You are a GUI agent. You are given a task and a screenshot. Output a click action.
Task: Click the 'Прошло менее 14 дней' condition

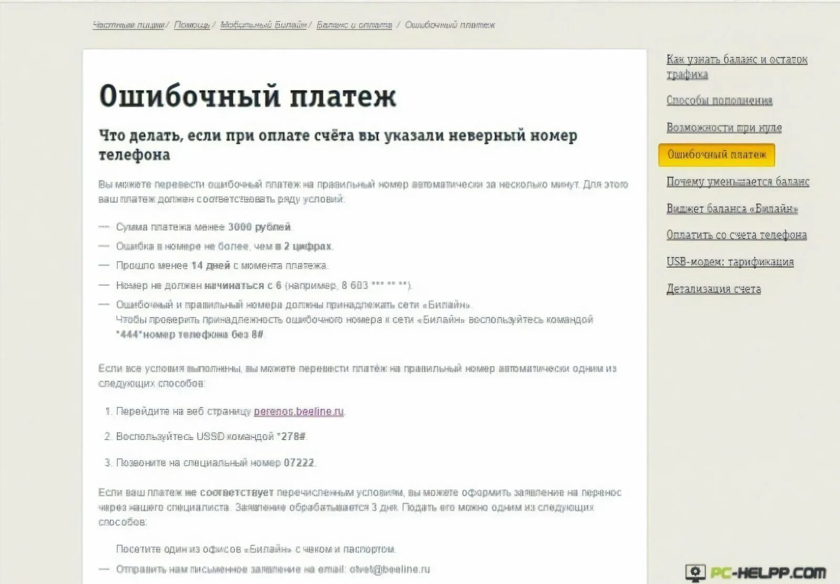click(222, 266)
